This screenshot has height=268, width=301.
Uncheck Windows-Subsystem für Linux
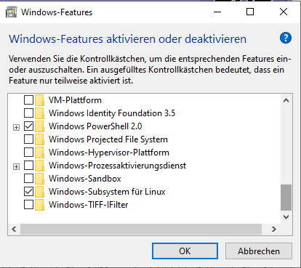pos(28,192)
